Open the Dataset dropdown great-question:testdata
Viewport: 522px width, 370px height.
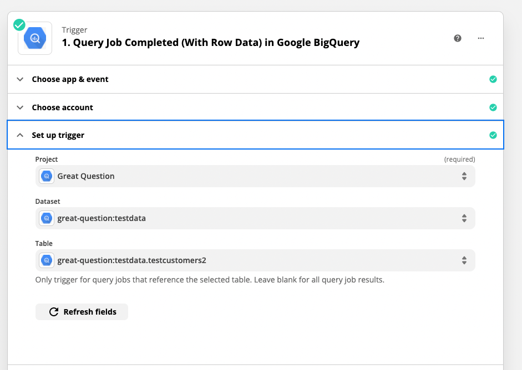coord(255,218)
